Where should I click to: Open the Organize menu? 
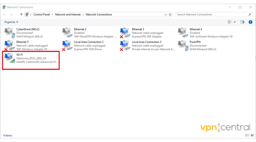(x=11, y=22)
